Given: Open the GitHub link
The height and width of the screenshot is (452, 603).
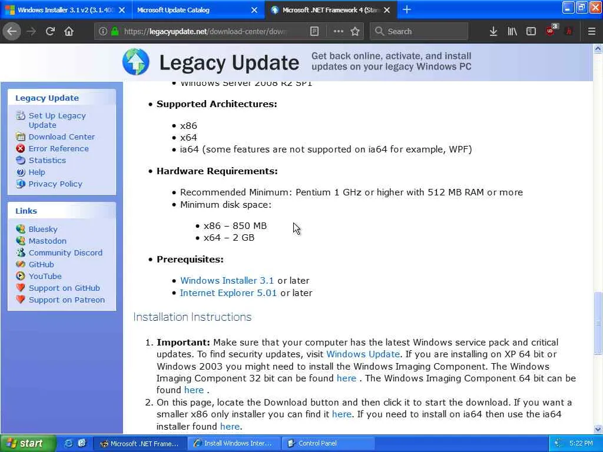Looking at the screenshot, I should 41,264.
